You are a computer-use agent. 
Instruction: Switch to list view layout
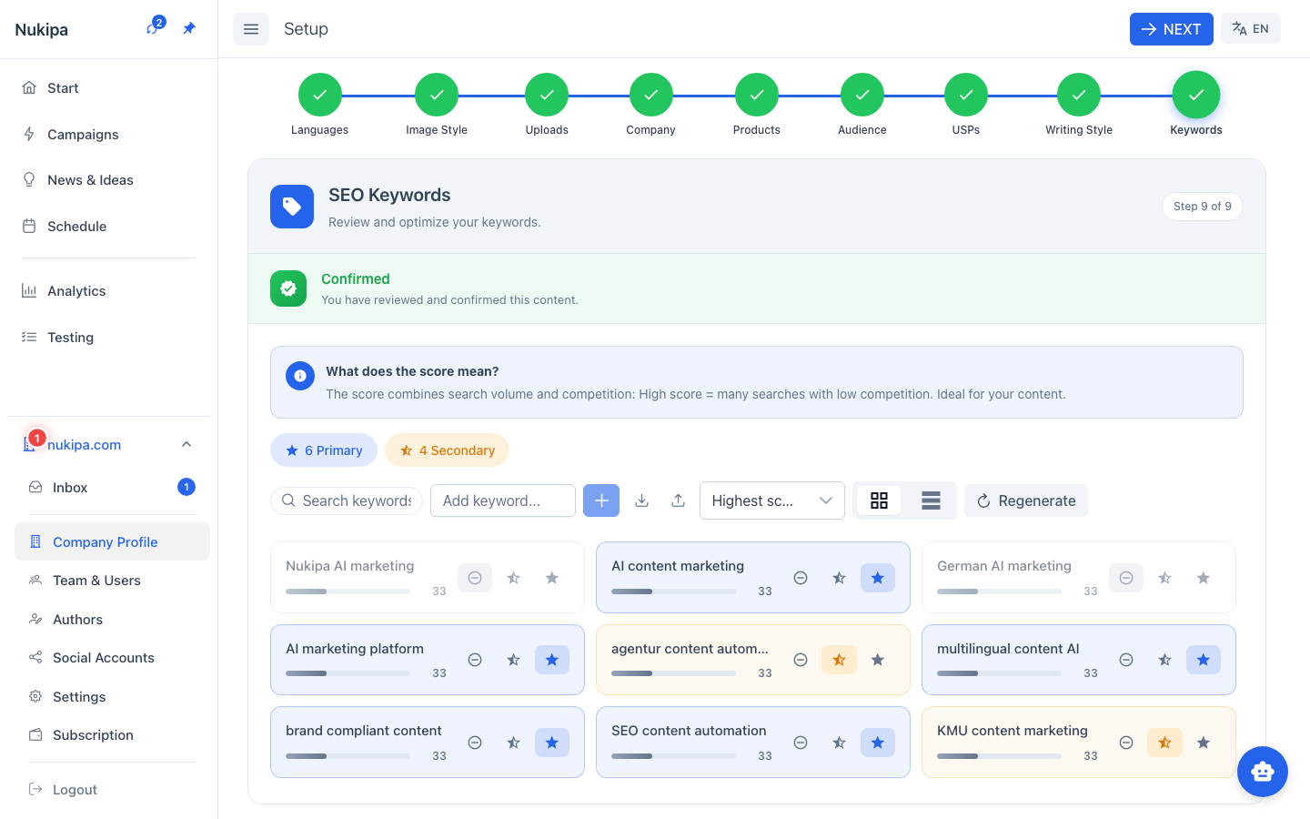pos(931,500)
